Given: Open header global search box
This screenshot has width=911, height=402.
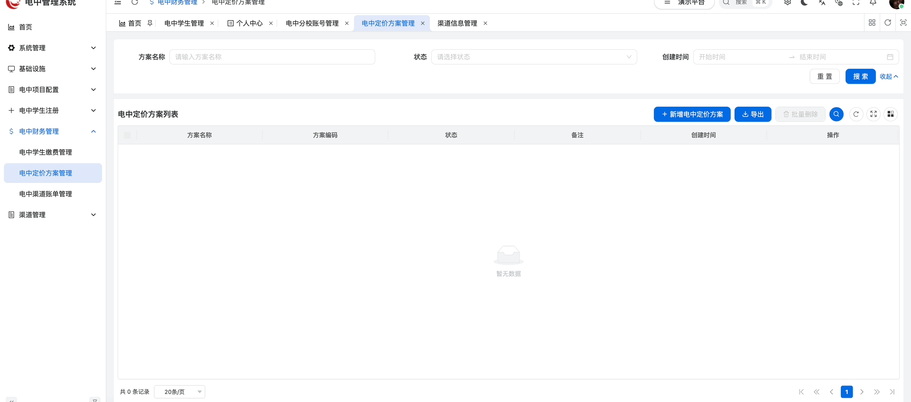Looking at the screenshot, I should click(745, 3).
